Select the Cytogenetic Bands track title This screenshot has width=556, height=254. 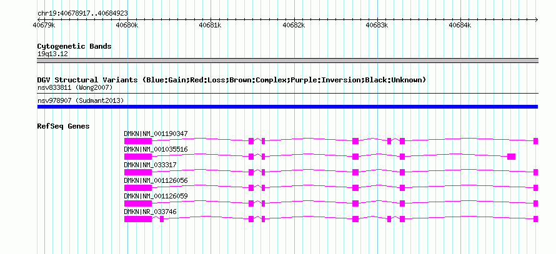click(74, 46)
